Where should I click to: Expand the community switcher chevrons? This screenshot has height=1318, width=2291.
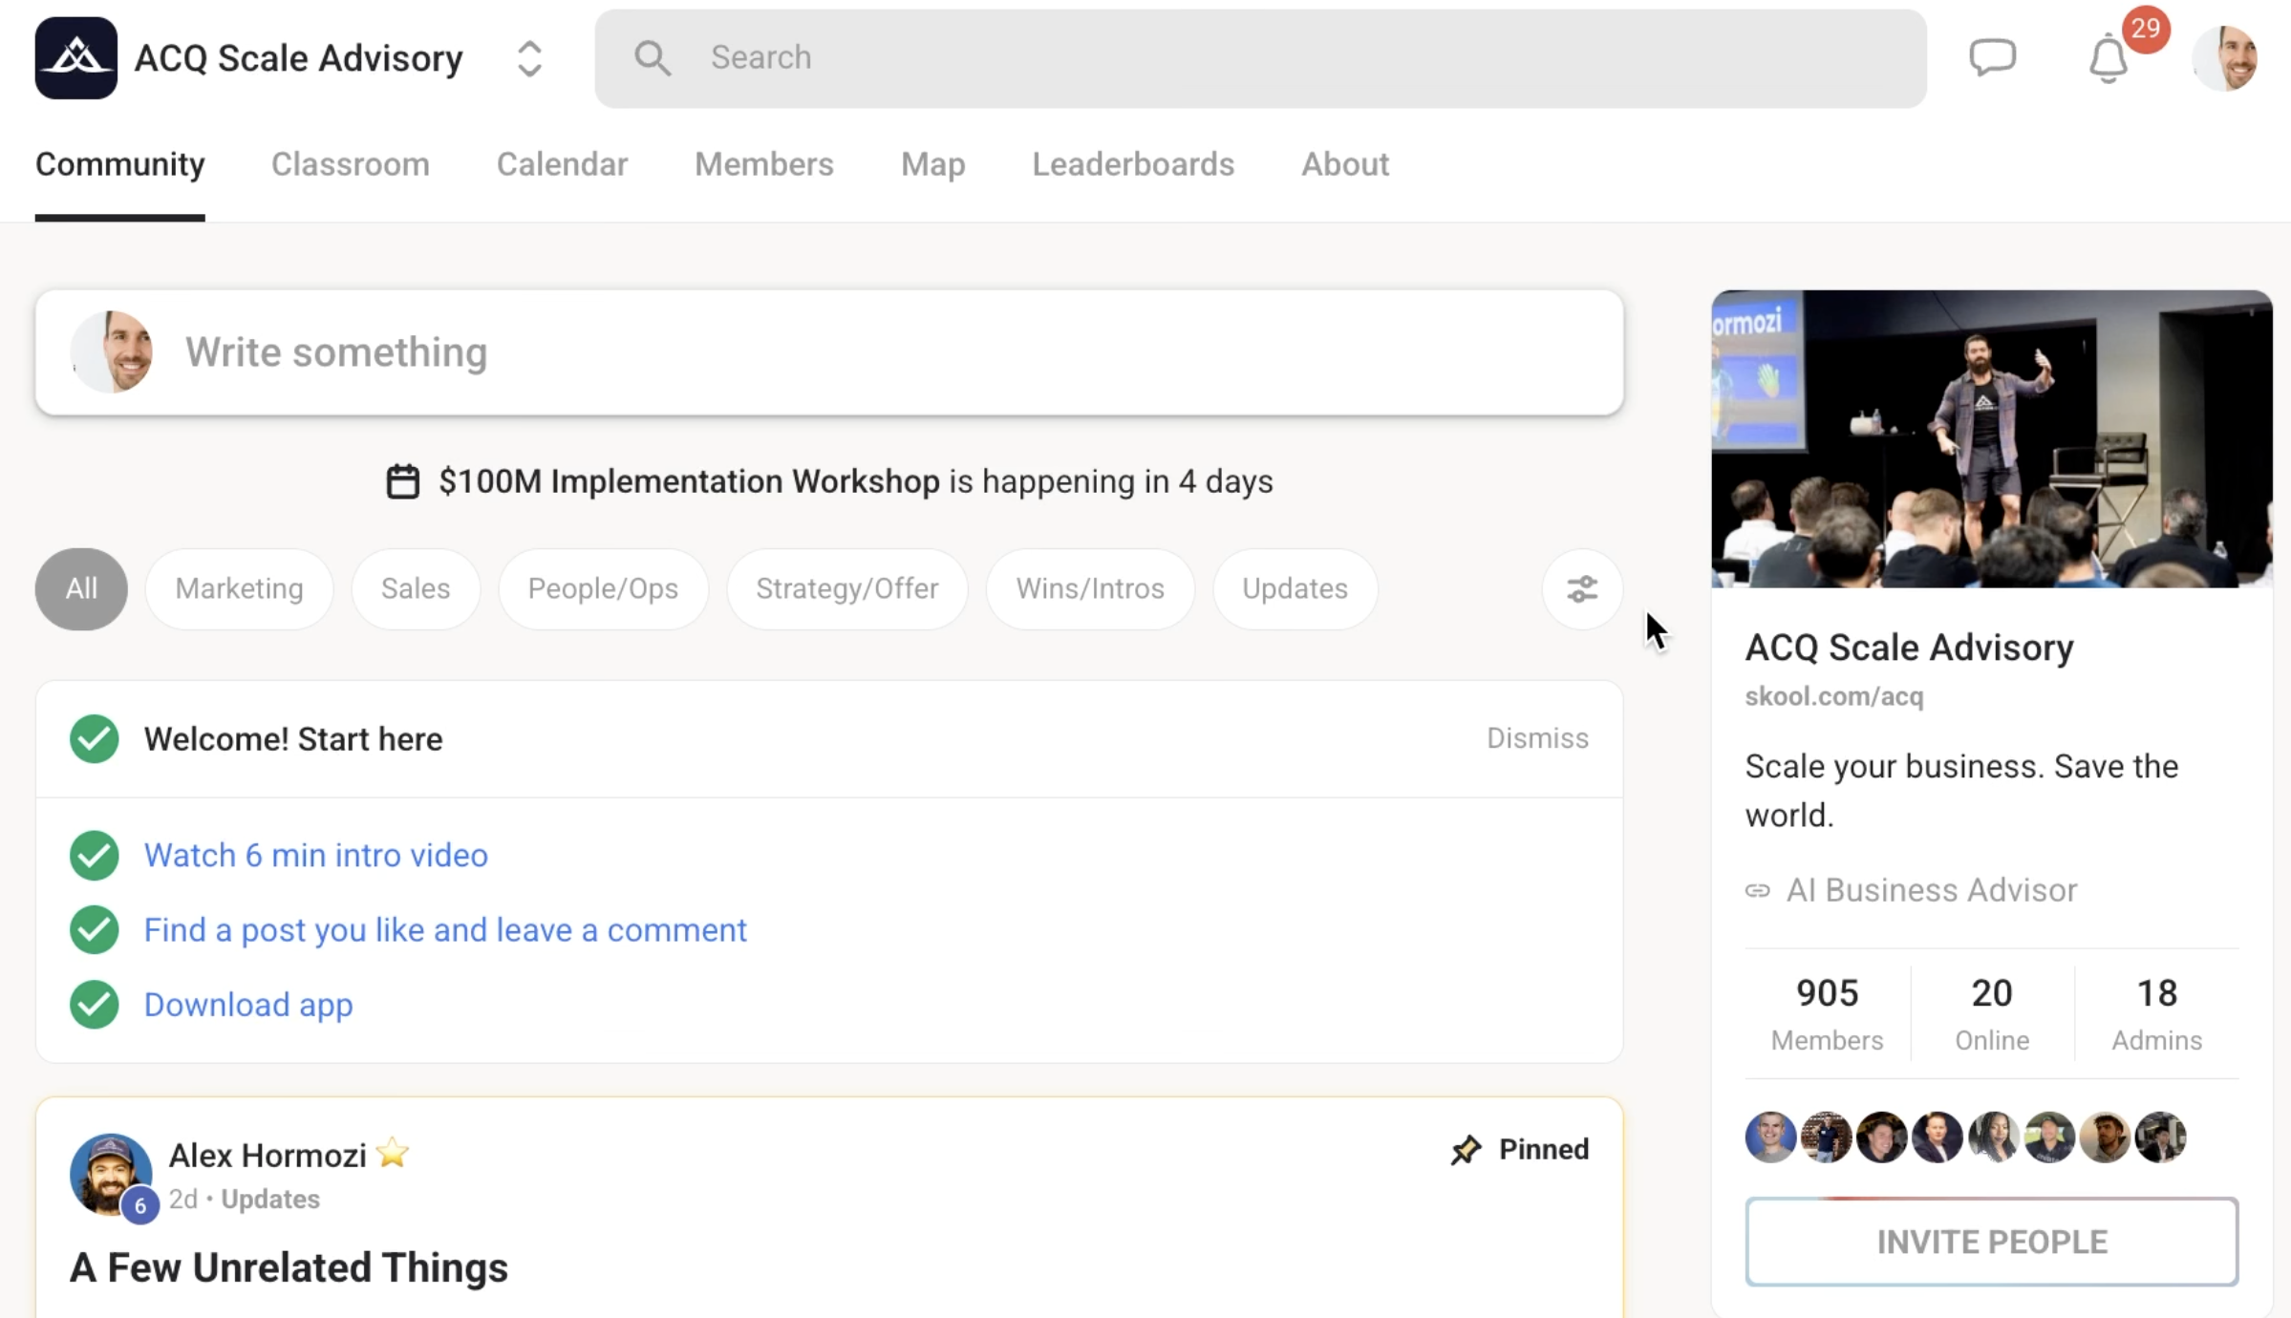tap(529, 58)
